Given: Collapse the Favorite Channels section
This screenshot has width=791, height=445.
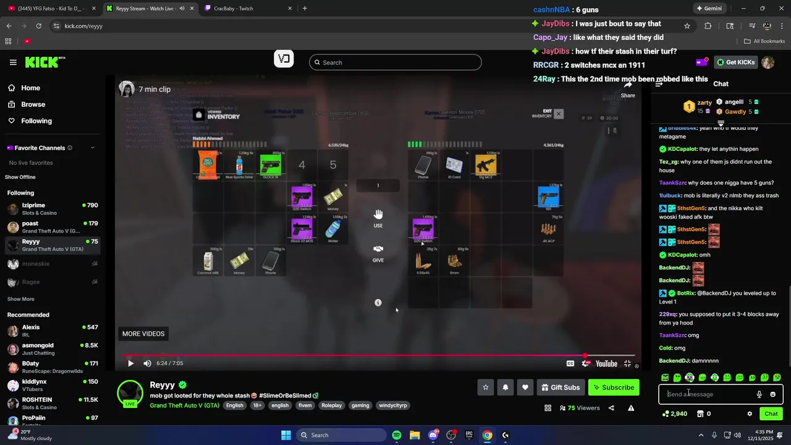Looking at the screenshot, I should pyautogui.click(x=93, y=148).
